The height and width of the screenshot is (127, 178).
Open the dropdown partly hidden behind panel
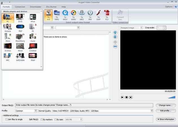coord(48,28)
